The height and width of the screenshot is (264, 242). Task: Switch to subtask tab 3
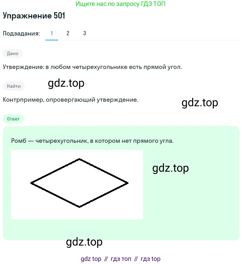85,33
